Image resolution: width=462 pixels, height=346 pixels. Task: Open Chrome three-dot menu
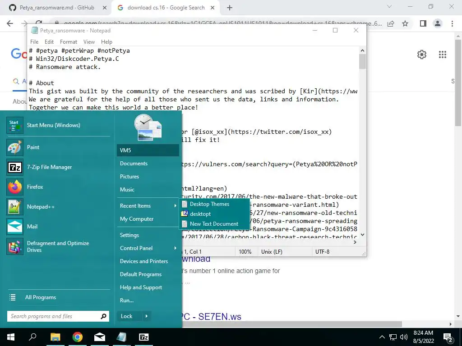pos(452,23)
